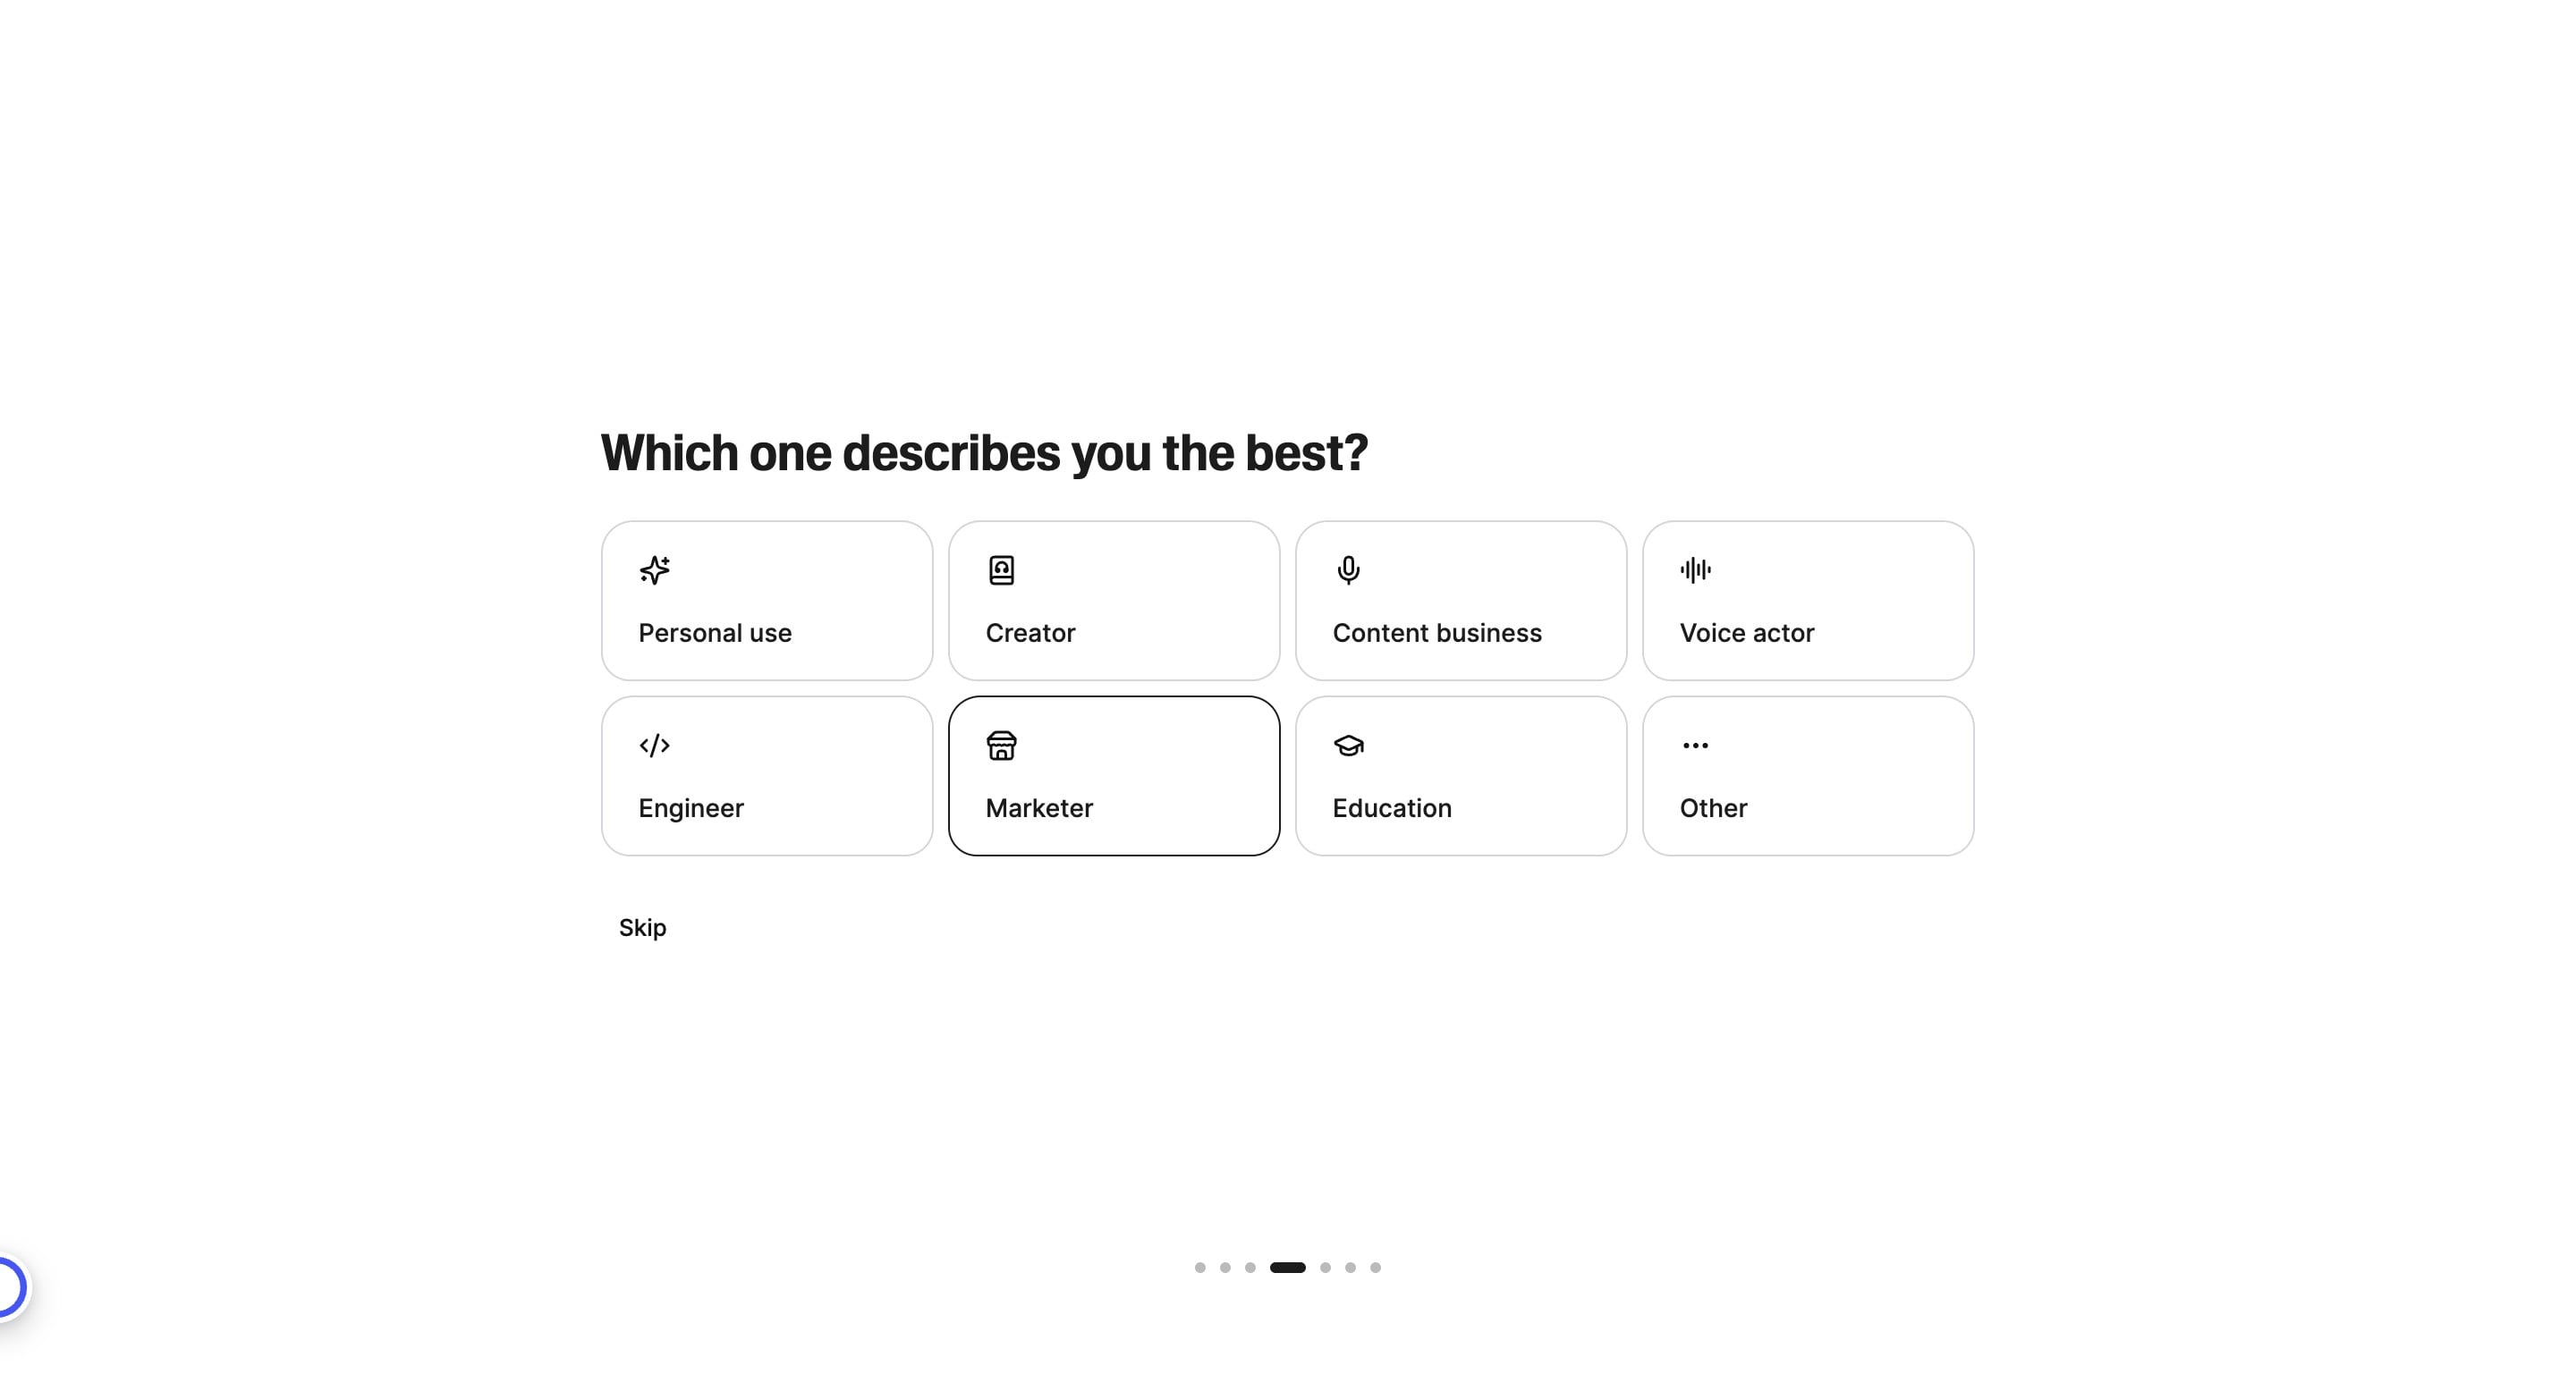Deselect the Marketer option

tap(1114, 774)
